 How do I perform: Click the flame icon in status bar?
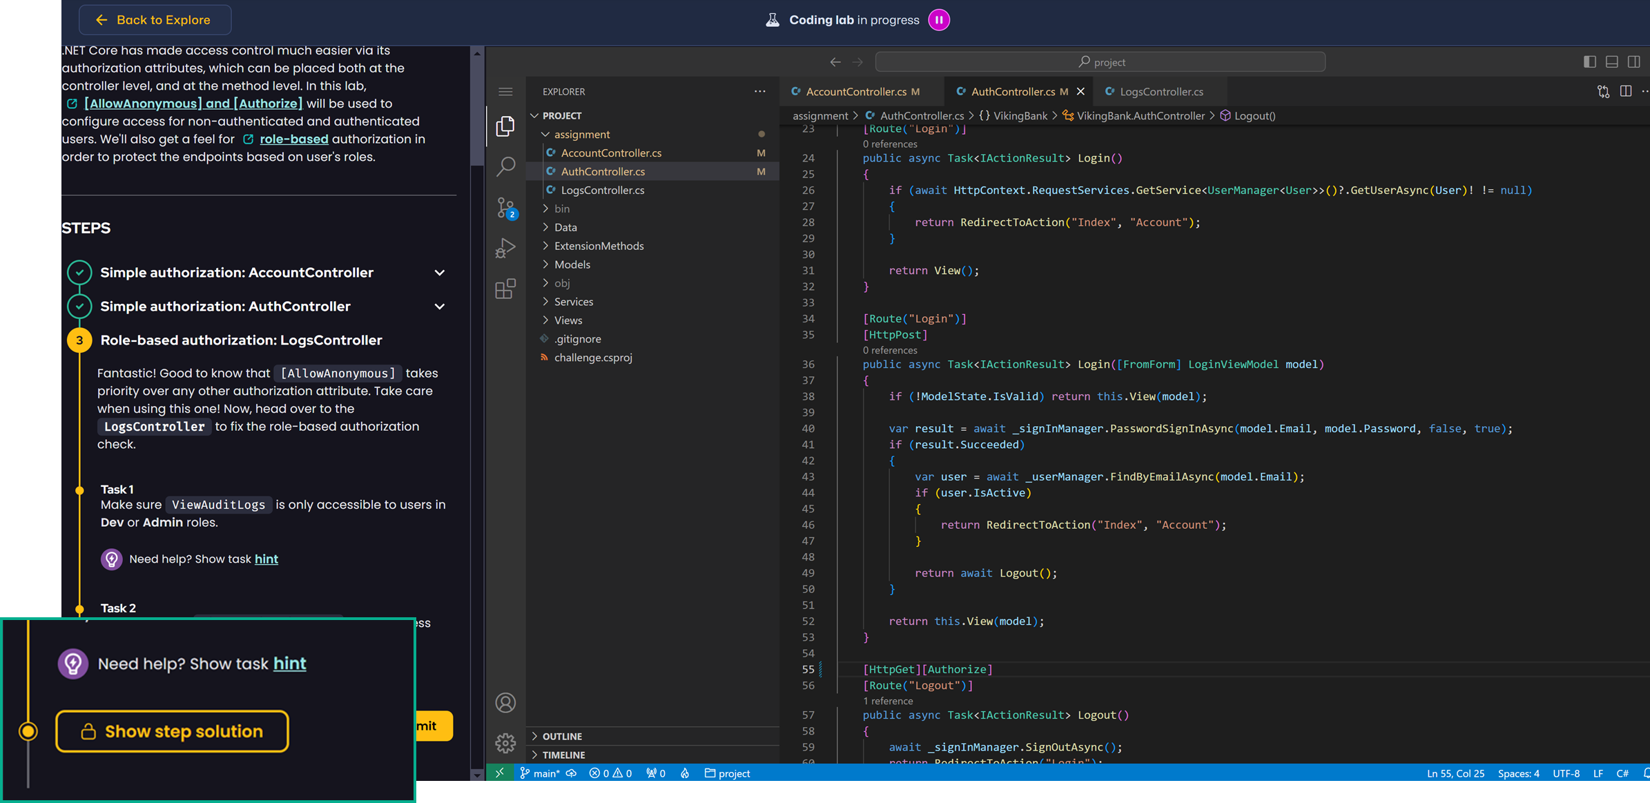pos(685,773)
